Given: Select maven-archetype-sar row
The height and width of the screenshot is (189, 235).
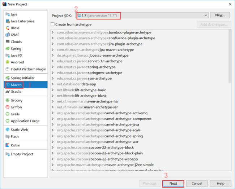Looking at the screenshot, I should click(x=140, y=107).
